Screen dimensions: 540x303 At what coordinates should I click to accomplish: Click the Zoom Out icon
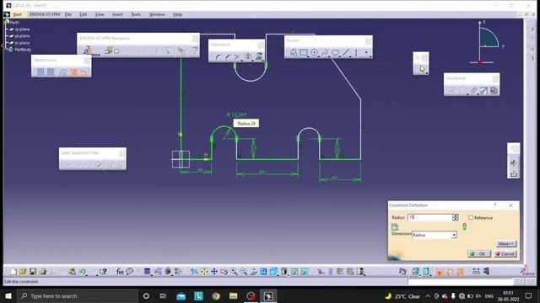(244, 272)
